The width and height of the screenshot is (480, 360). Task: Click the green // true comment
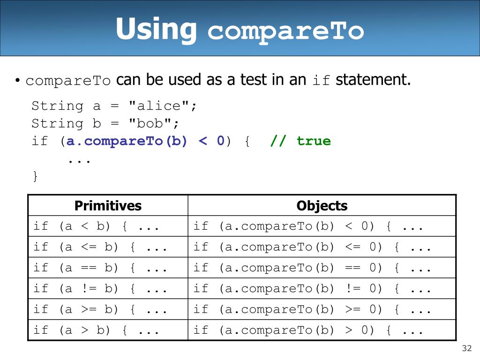click(x=300, y=141)
